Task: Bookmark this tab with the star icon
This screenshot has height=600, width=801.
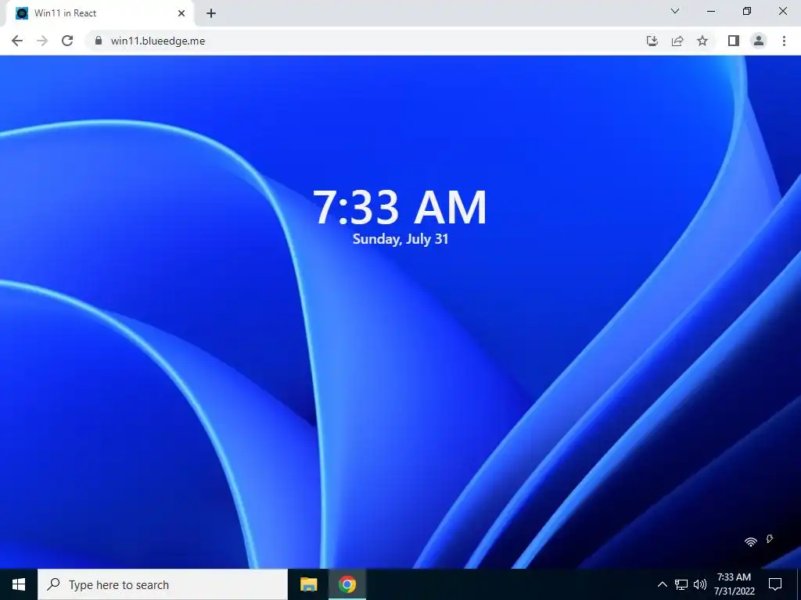Action: [x=702, y=41]
